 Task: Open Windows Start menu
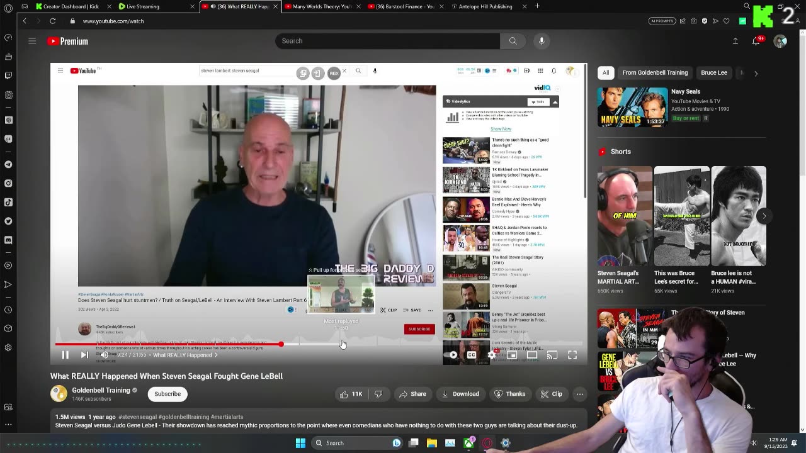(300, 443)
